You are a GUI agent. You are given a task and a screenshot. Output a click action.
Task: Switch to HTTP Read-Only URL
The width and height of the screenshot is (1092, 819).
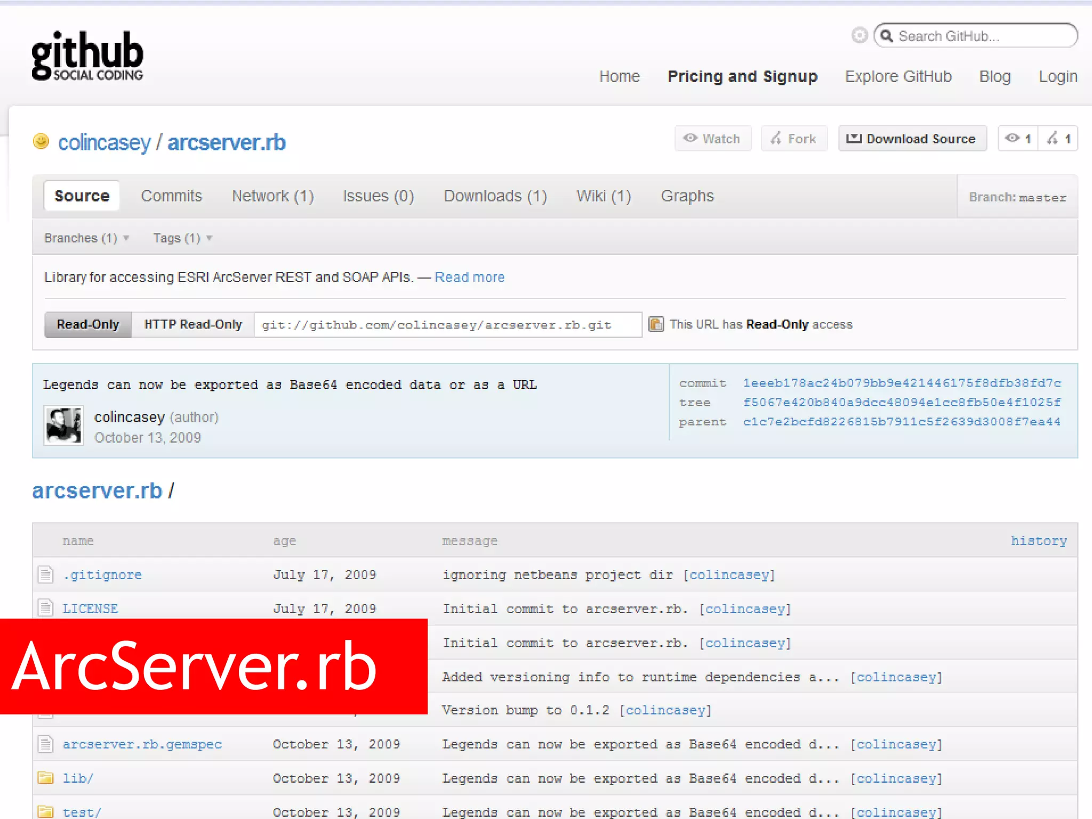tap(193, 325)
